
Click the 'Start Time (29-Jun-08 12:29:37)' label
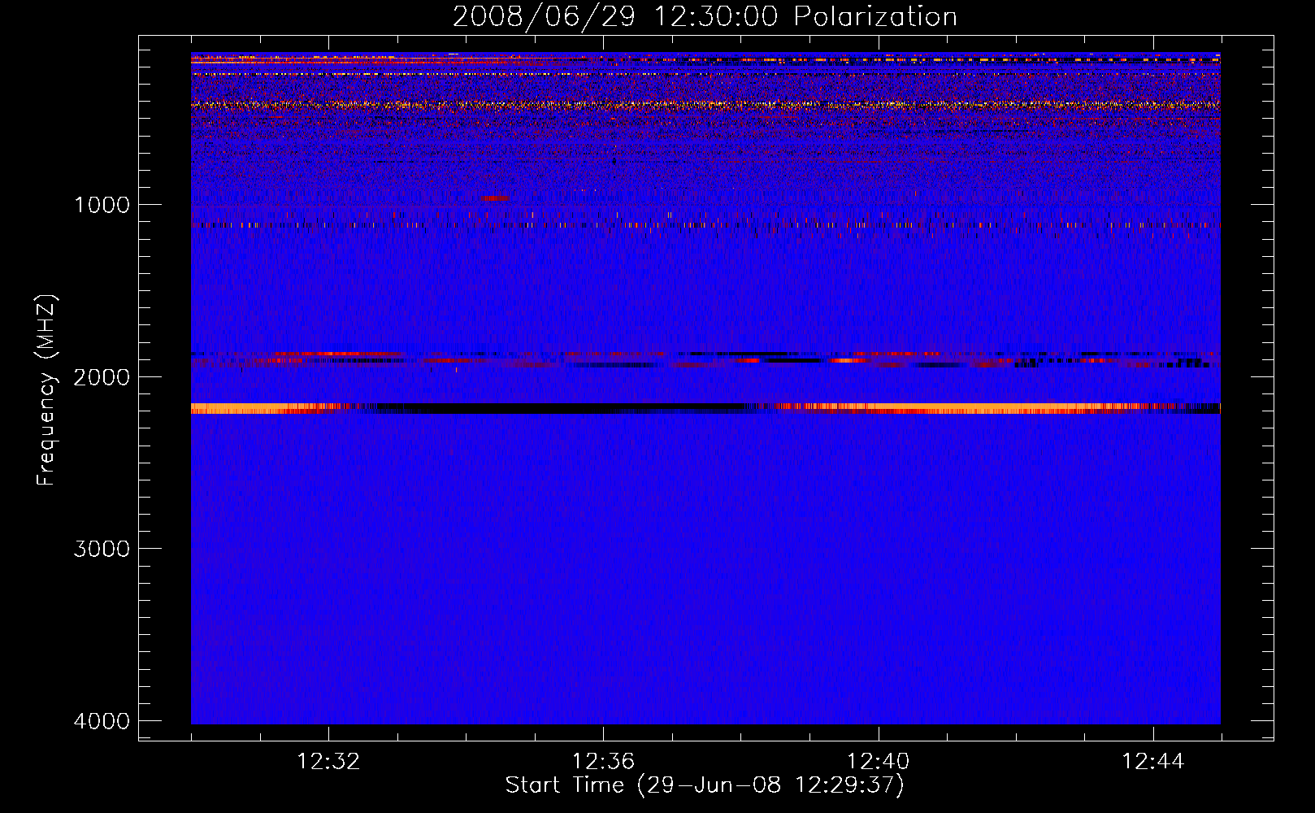point(705,785)
